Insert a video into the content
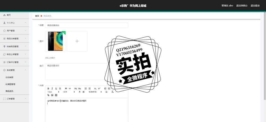266x122 pixels. pyautogui.click(x=56, y=95)
